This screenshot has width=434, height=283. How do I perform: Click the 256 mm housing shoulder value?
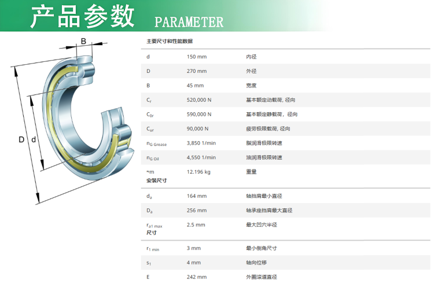(x=197, y=211)
